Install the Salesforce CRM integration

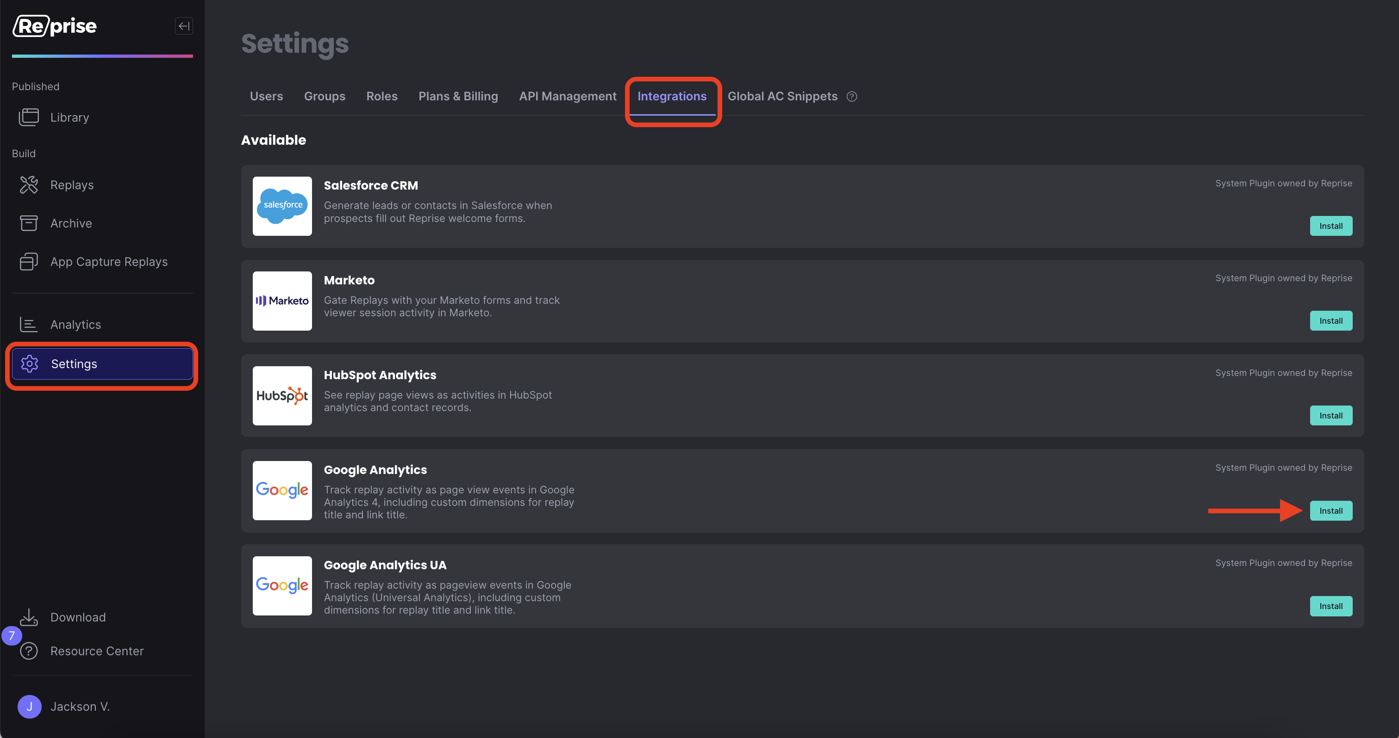[1330, 226]
